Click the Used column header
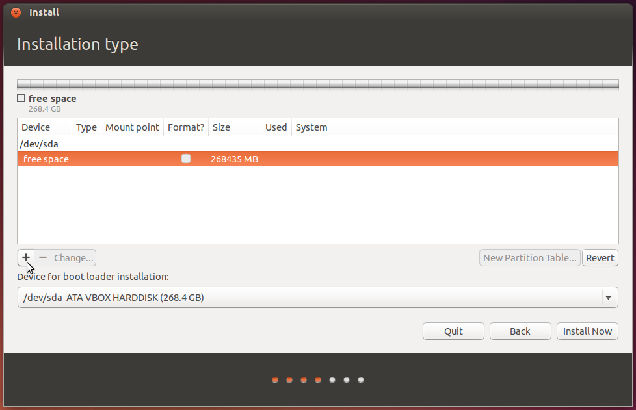The image size is (636, 410). point(276,127)
